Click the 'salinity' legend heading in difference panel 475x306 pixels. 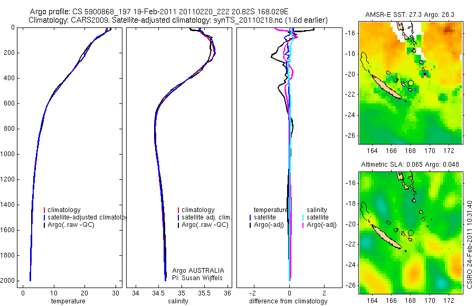click(x=317, y=210)
